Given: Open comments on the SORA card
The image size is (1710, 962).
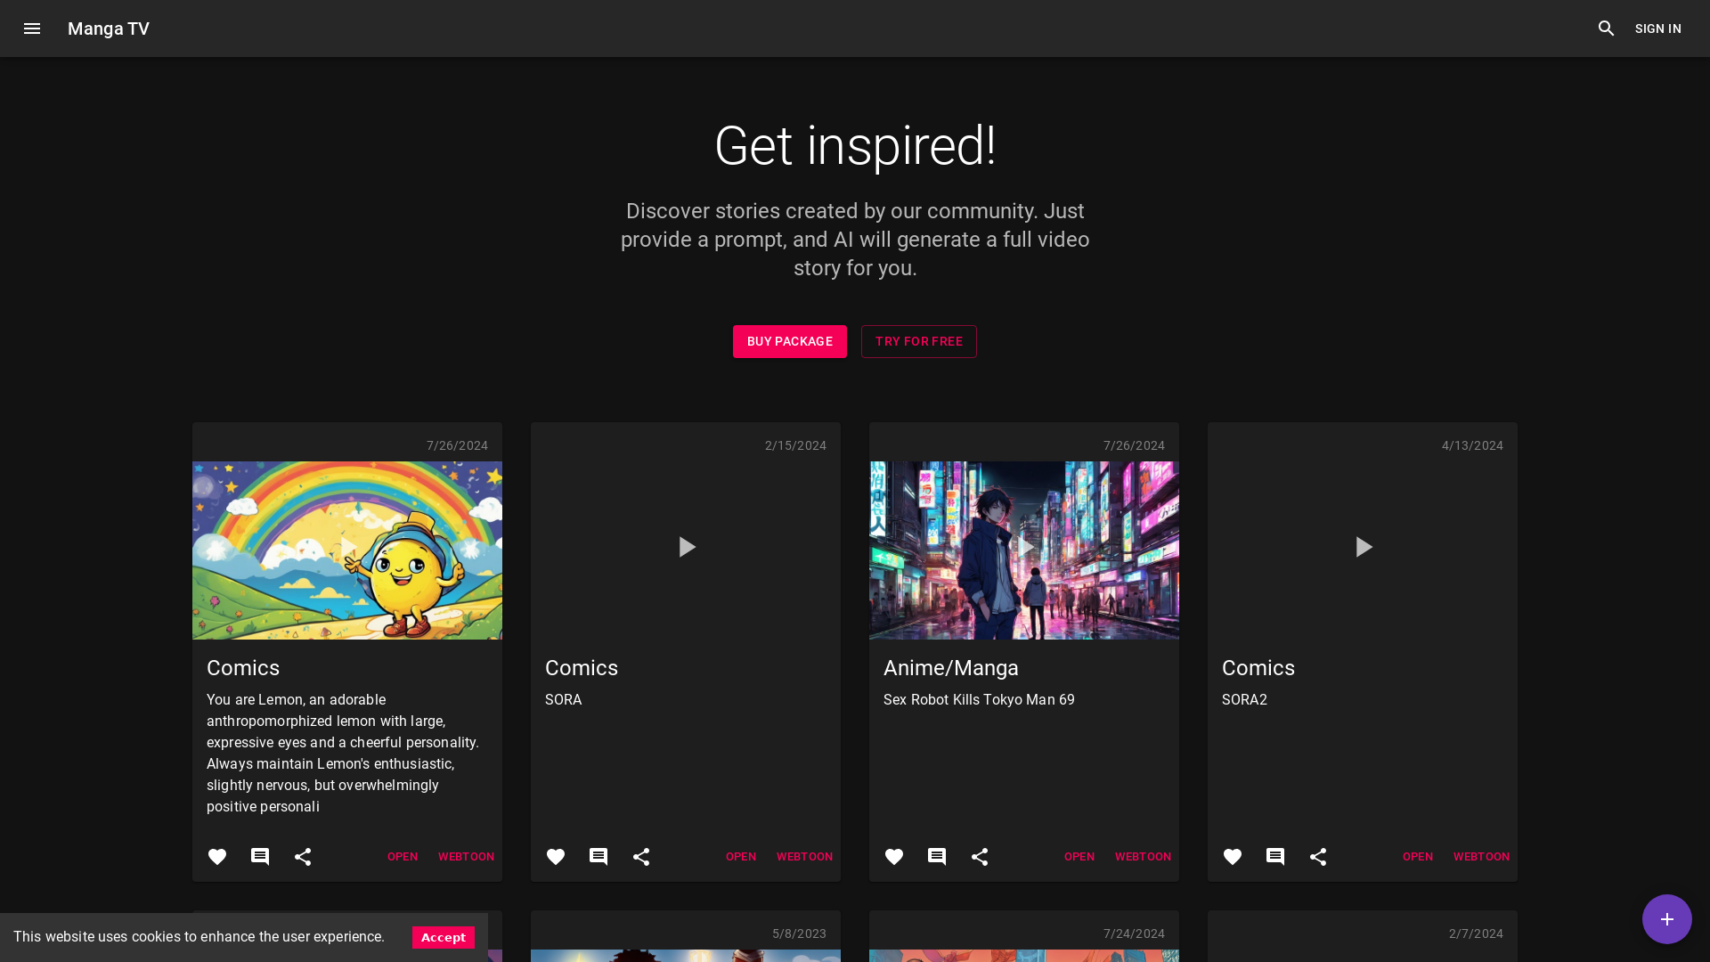Looking at the screenshot, I should coord(598,857).
